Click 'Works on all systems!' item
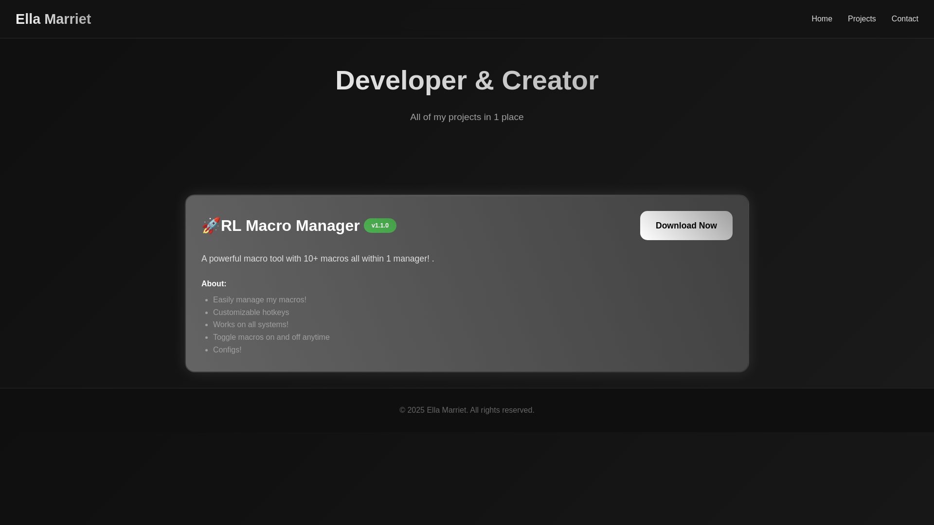934x525 pixels. 251,325
